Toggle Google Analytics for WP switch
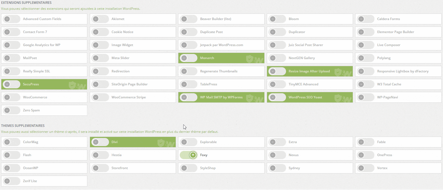Screen dimensions: 443x190 coord(11,45)
